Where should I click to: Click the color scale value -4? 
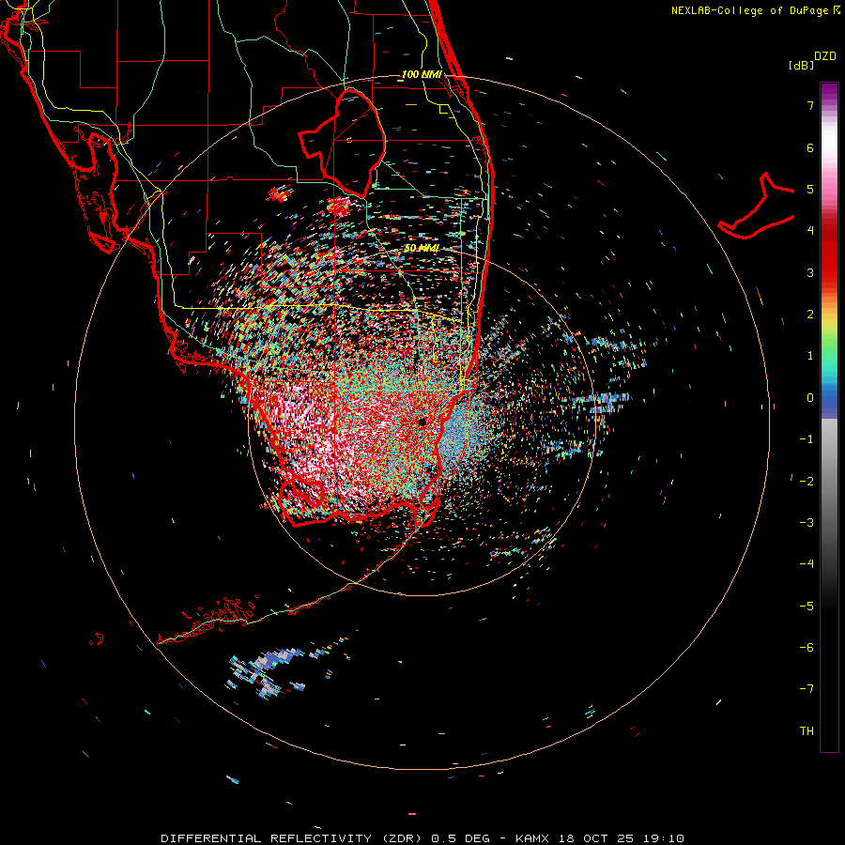(807, 564)
